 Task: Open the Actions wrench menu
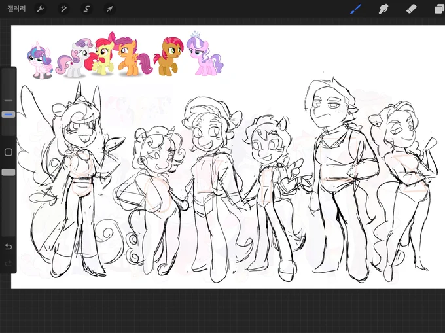(41, 9)
